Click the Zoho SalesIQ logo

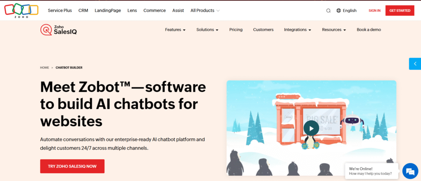click(x=58, y=30)
